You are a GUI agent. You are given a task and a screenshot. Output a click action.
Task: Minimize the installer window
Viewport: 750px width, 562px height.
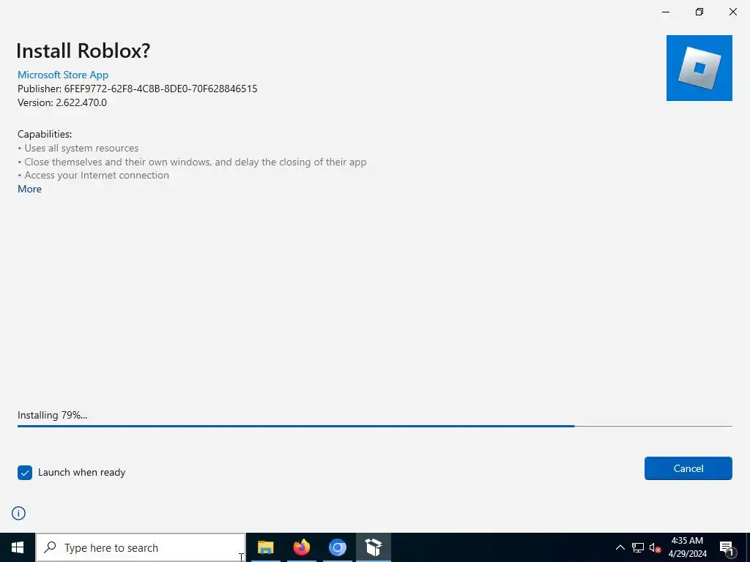[666, 12]
